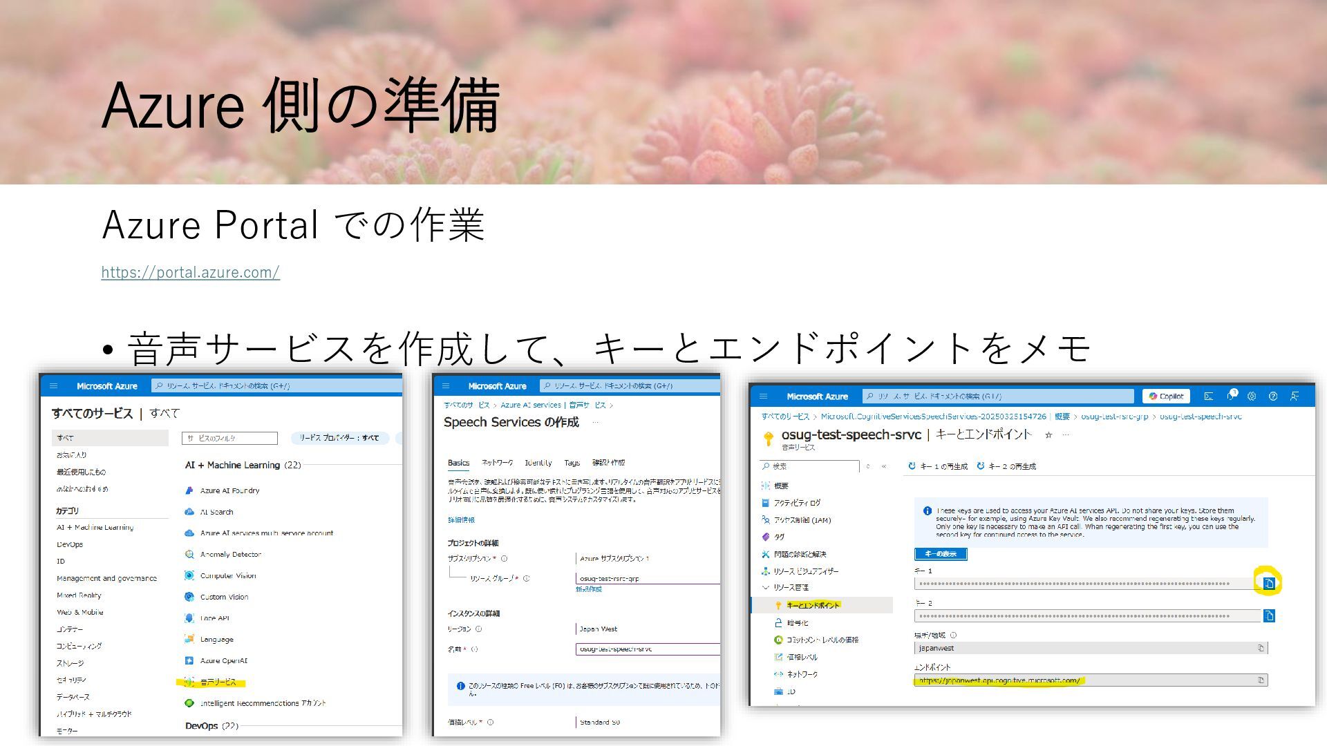Viewport: 1327px width, 746px height.
Task: Click Azure OpenAI service icon
Action: 189,660
